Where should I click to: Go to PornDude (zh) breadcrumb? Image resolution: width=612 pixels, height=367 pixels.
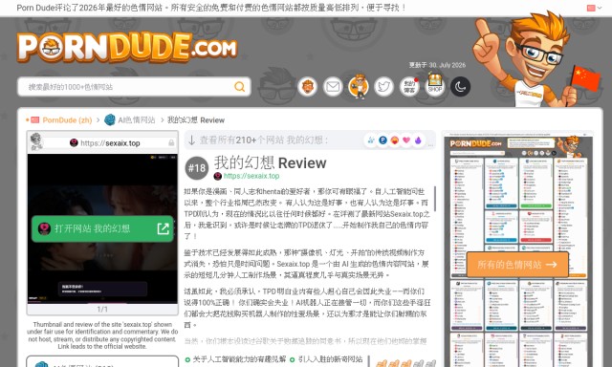tap(67, 120)
